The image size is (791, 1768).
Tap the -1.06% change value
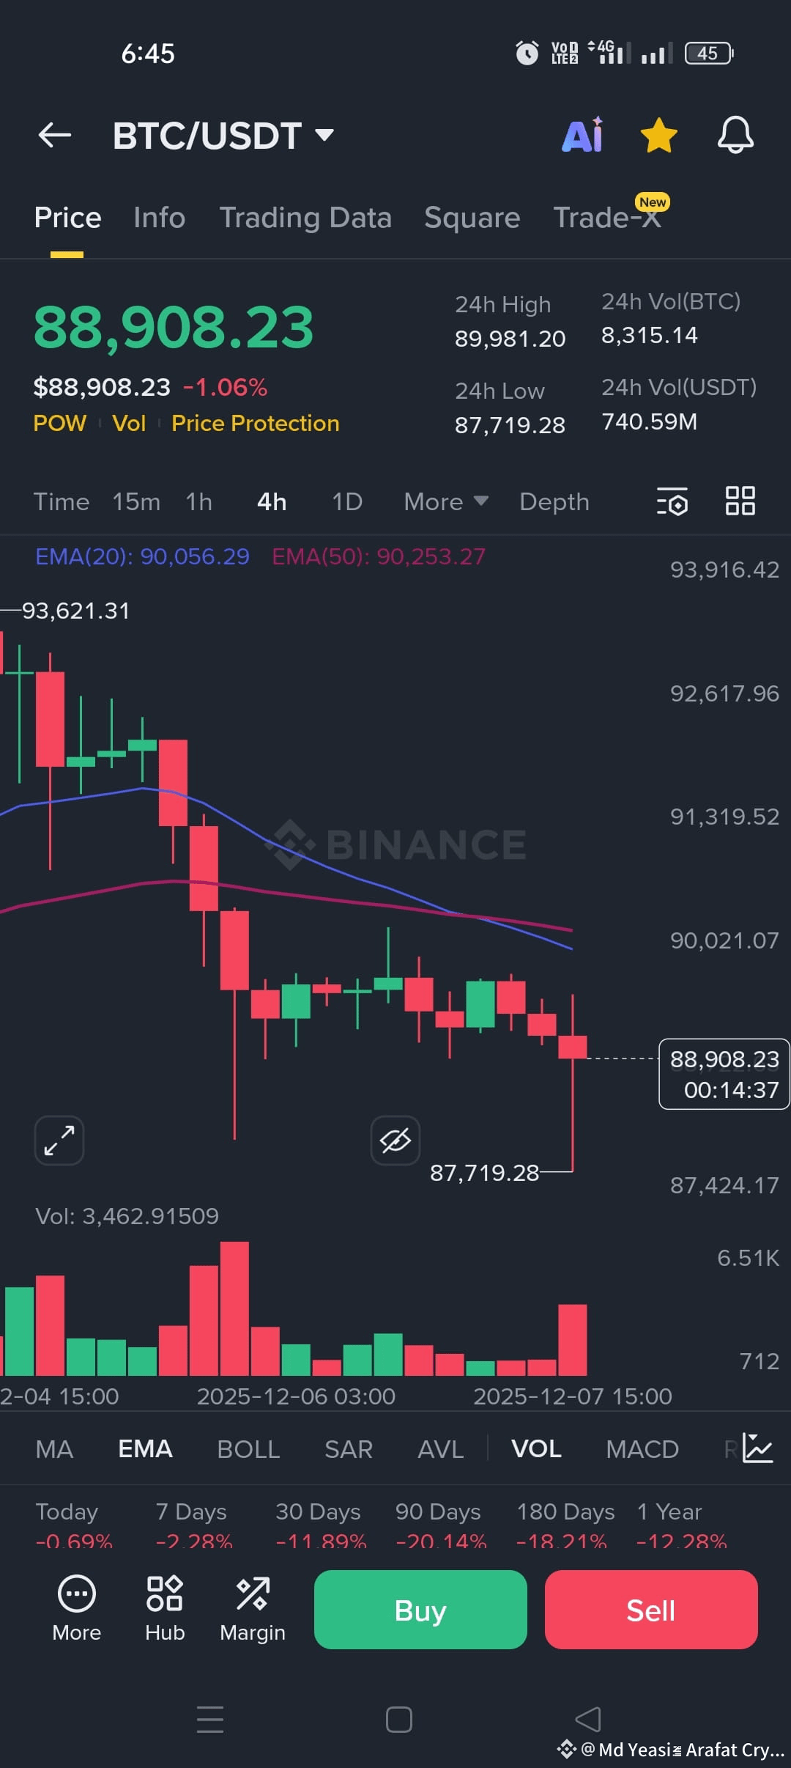point(226,387)
